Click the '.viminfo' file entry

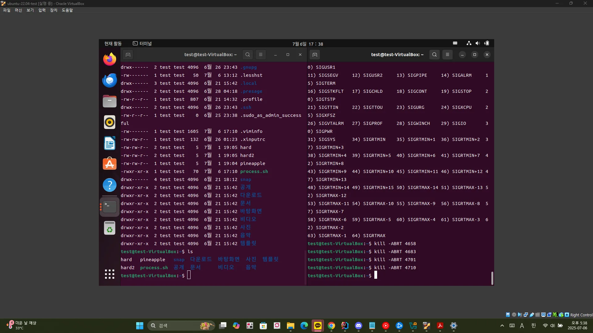click(x=251, y=131)
